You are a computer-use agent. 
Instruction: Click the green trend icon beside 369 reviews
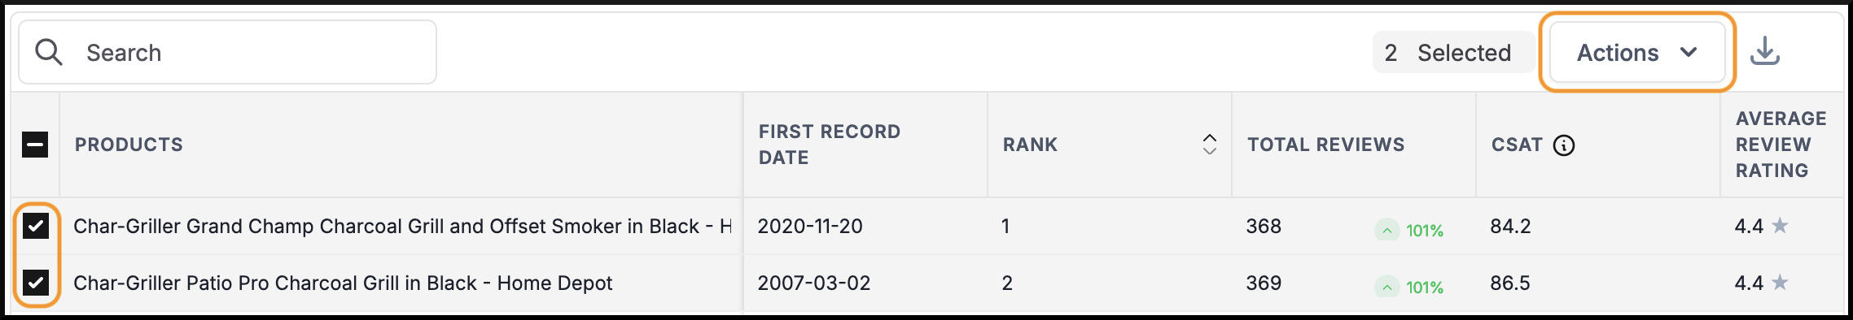pos(1386,288)
